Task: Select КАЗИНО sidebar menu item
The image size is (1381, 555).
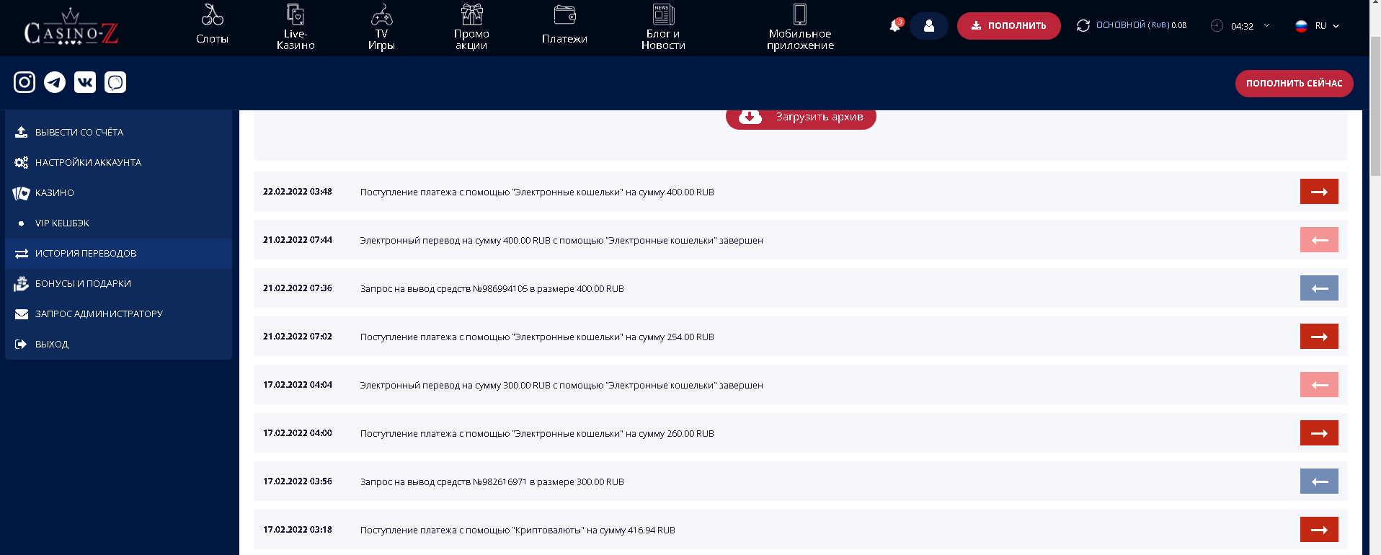Action: [x=118, y=192]
